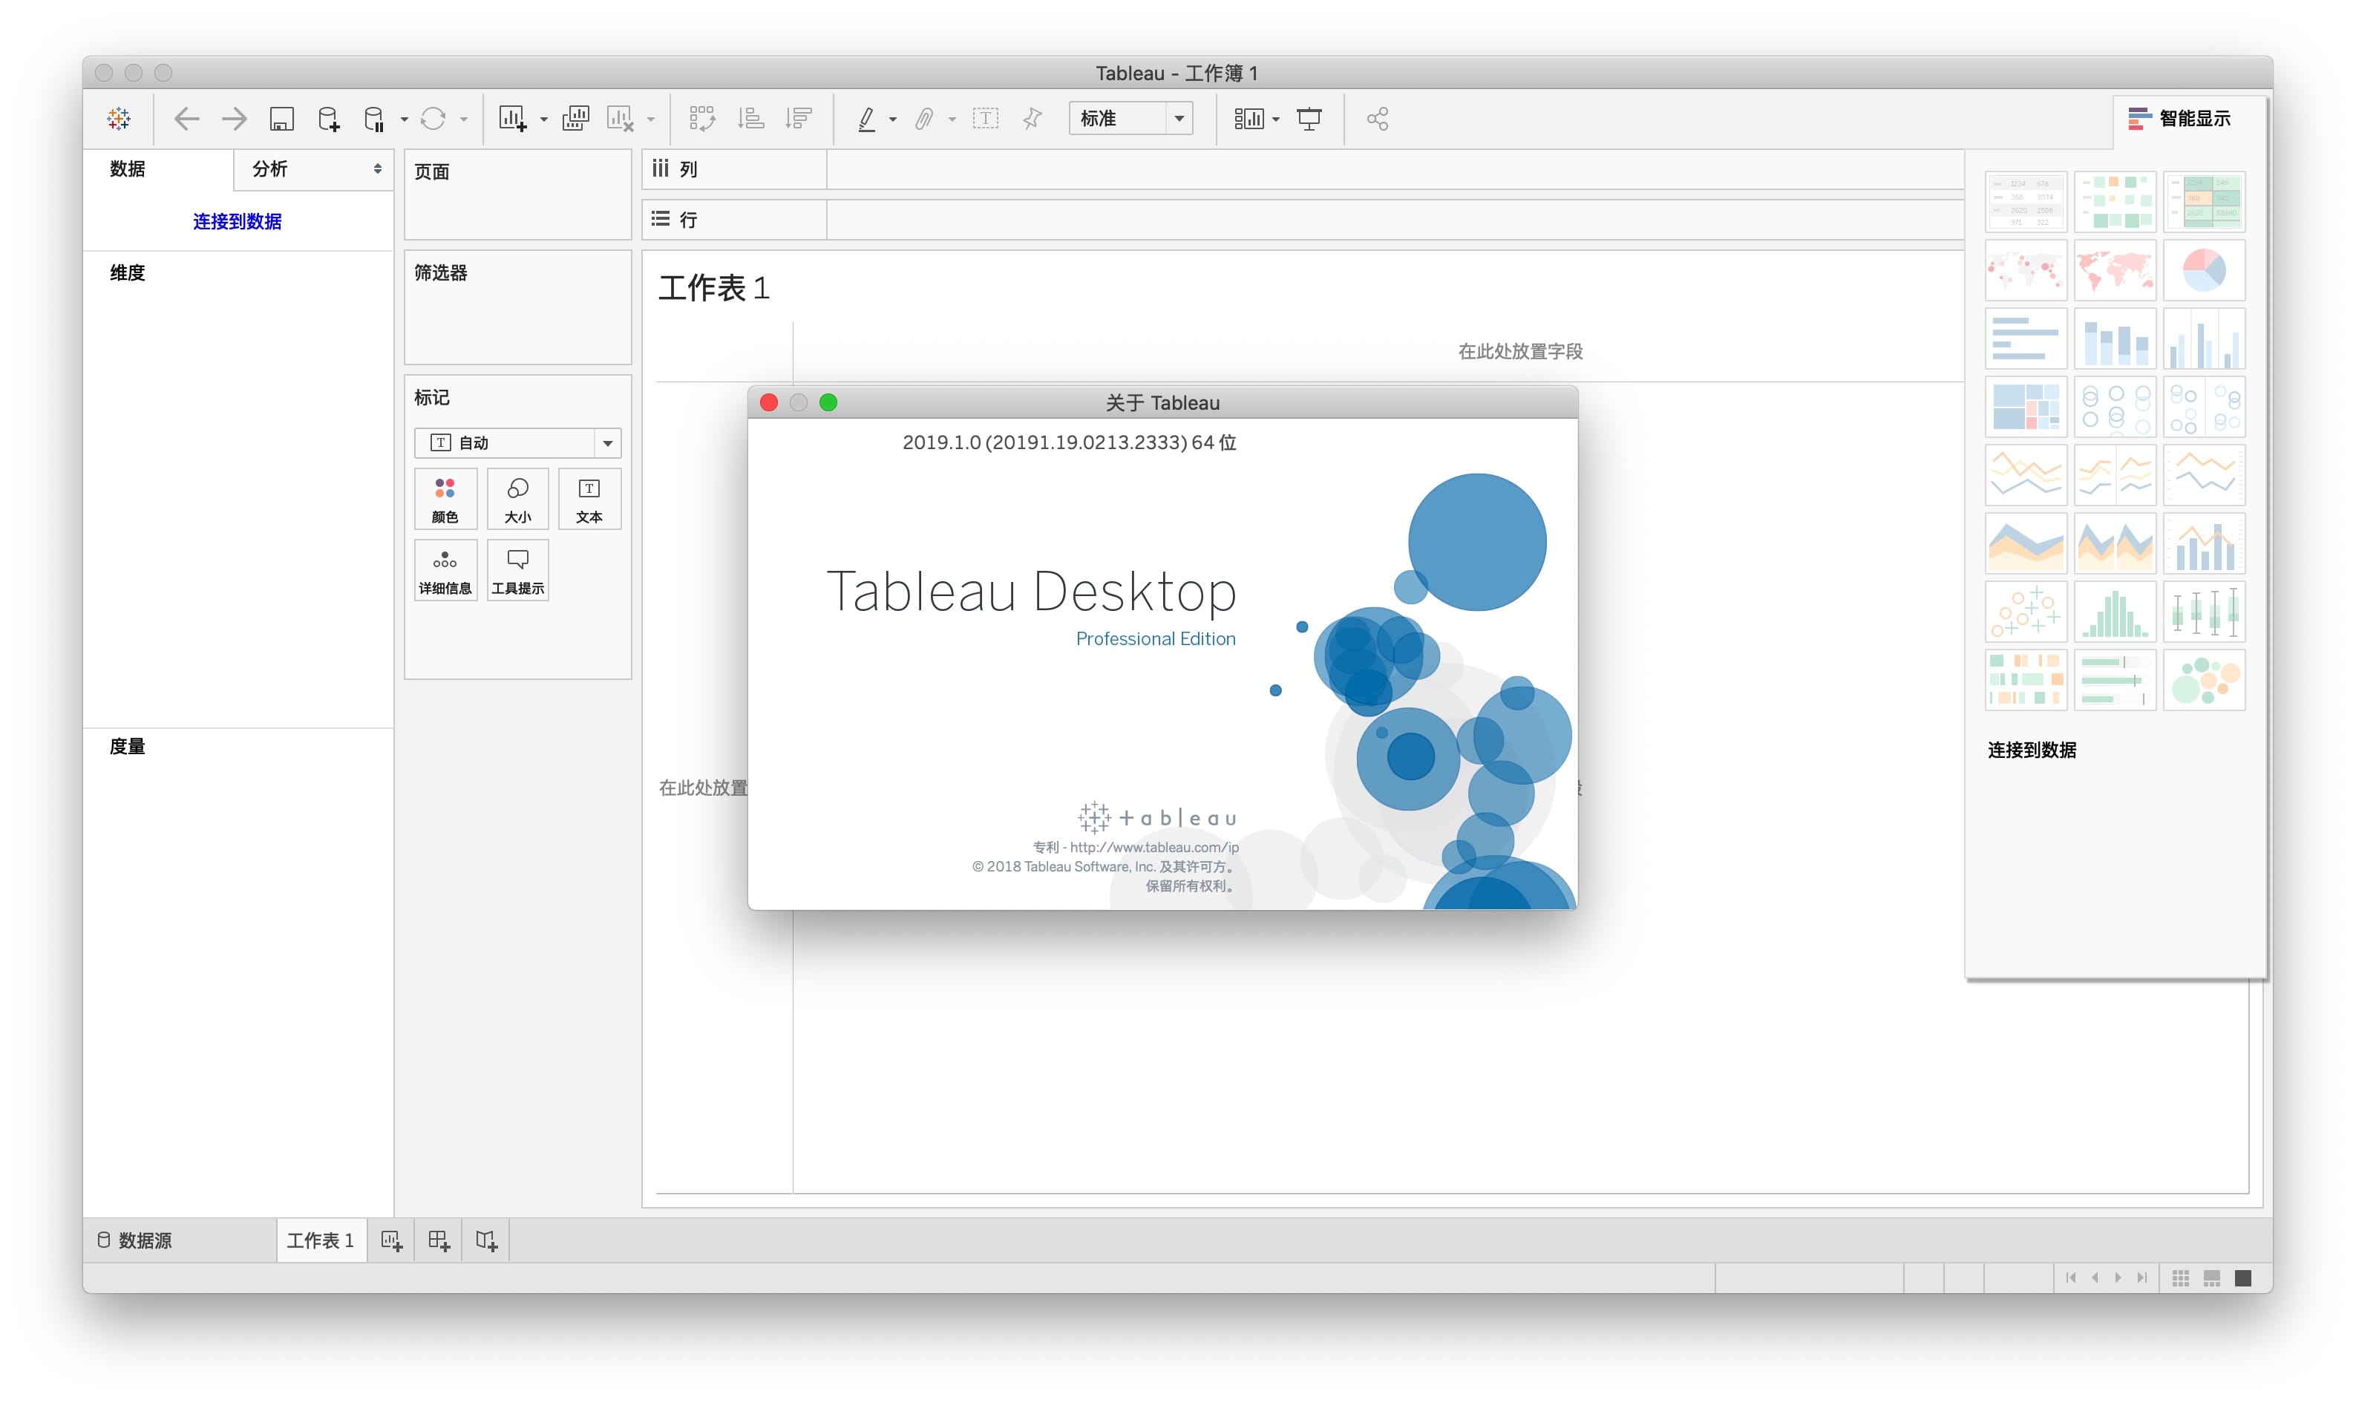Swap rows and columns icon
The image size is (2356, 1403).
point(702,118)
